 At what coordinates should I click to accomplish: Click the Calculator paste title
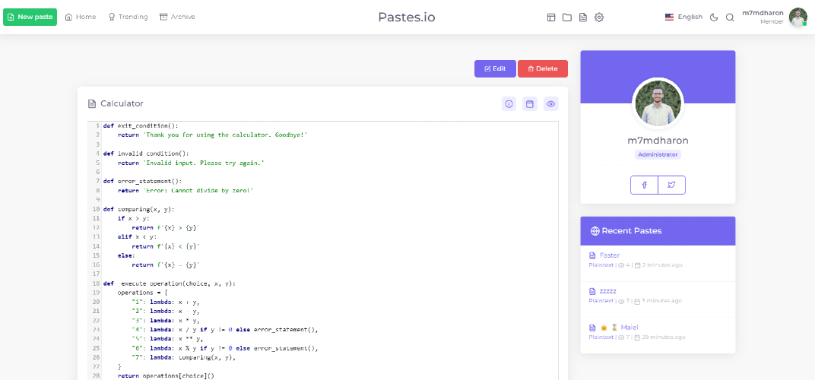122,104
